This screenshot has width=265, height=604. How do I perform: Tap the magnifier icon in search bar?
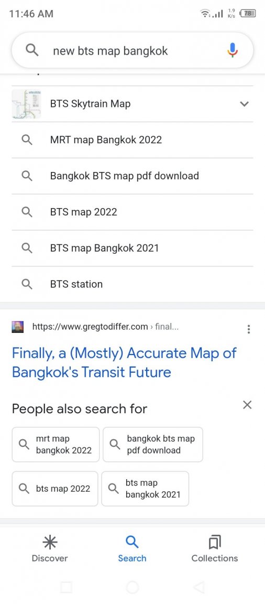[32, 50]
